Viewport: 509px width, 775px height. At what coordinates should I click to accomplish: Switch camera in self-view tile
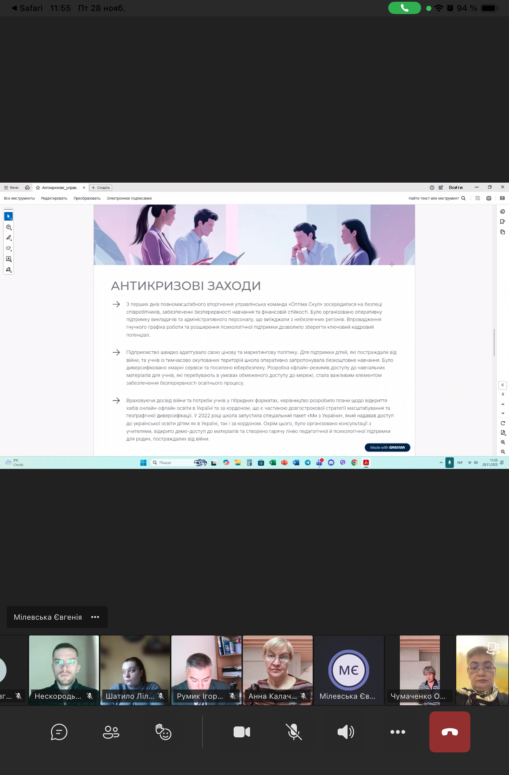(493, 648)
